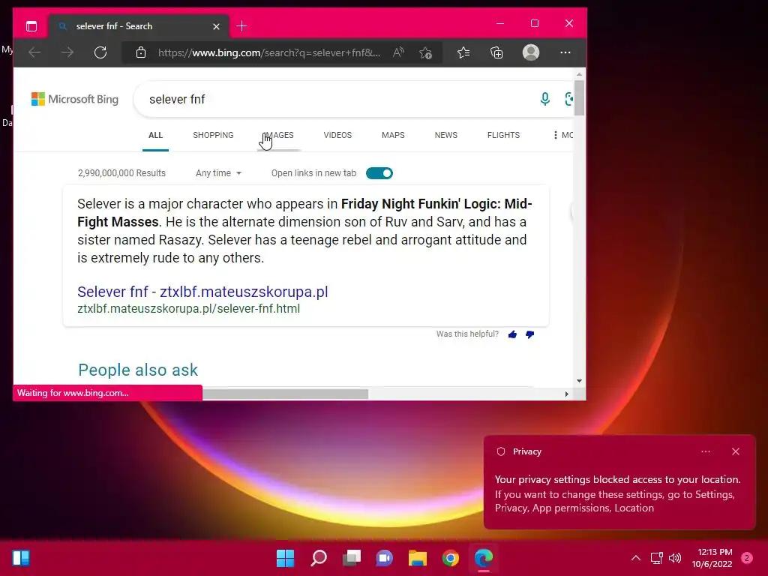
Task: Switch to the VIDEOS tab
Action: 337,135
